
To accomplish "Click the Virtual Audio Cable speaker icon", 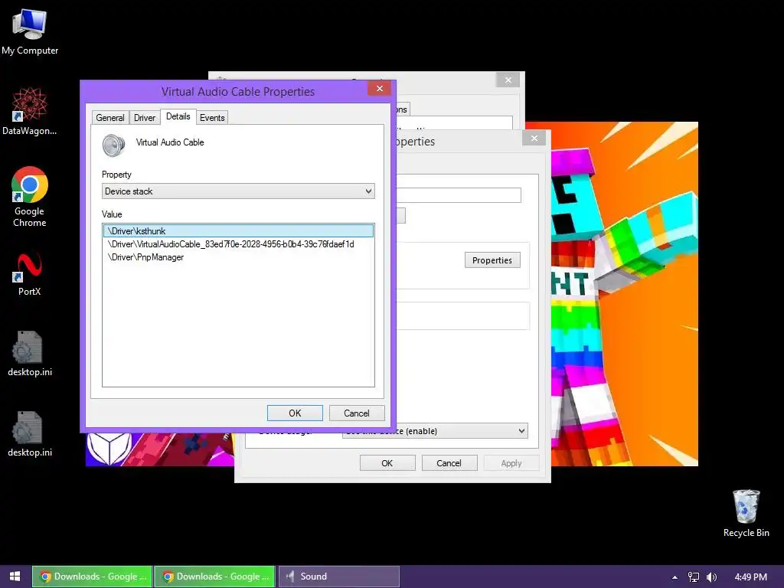I will point(113,145).
